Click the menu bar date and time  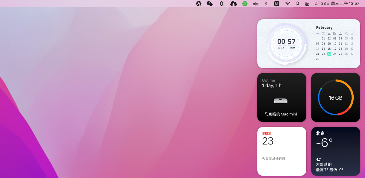[337, 4]
